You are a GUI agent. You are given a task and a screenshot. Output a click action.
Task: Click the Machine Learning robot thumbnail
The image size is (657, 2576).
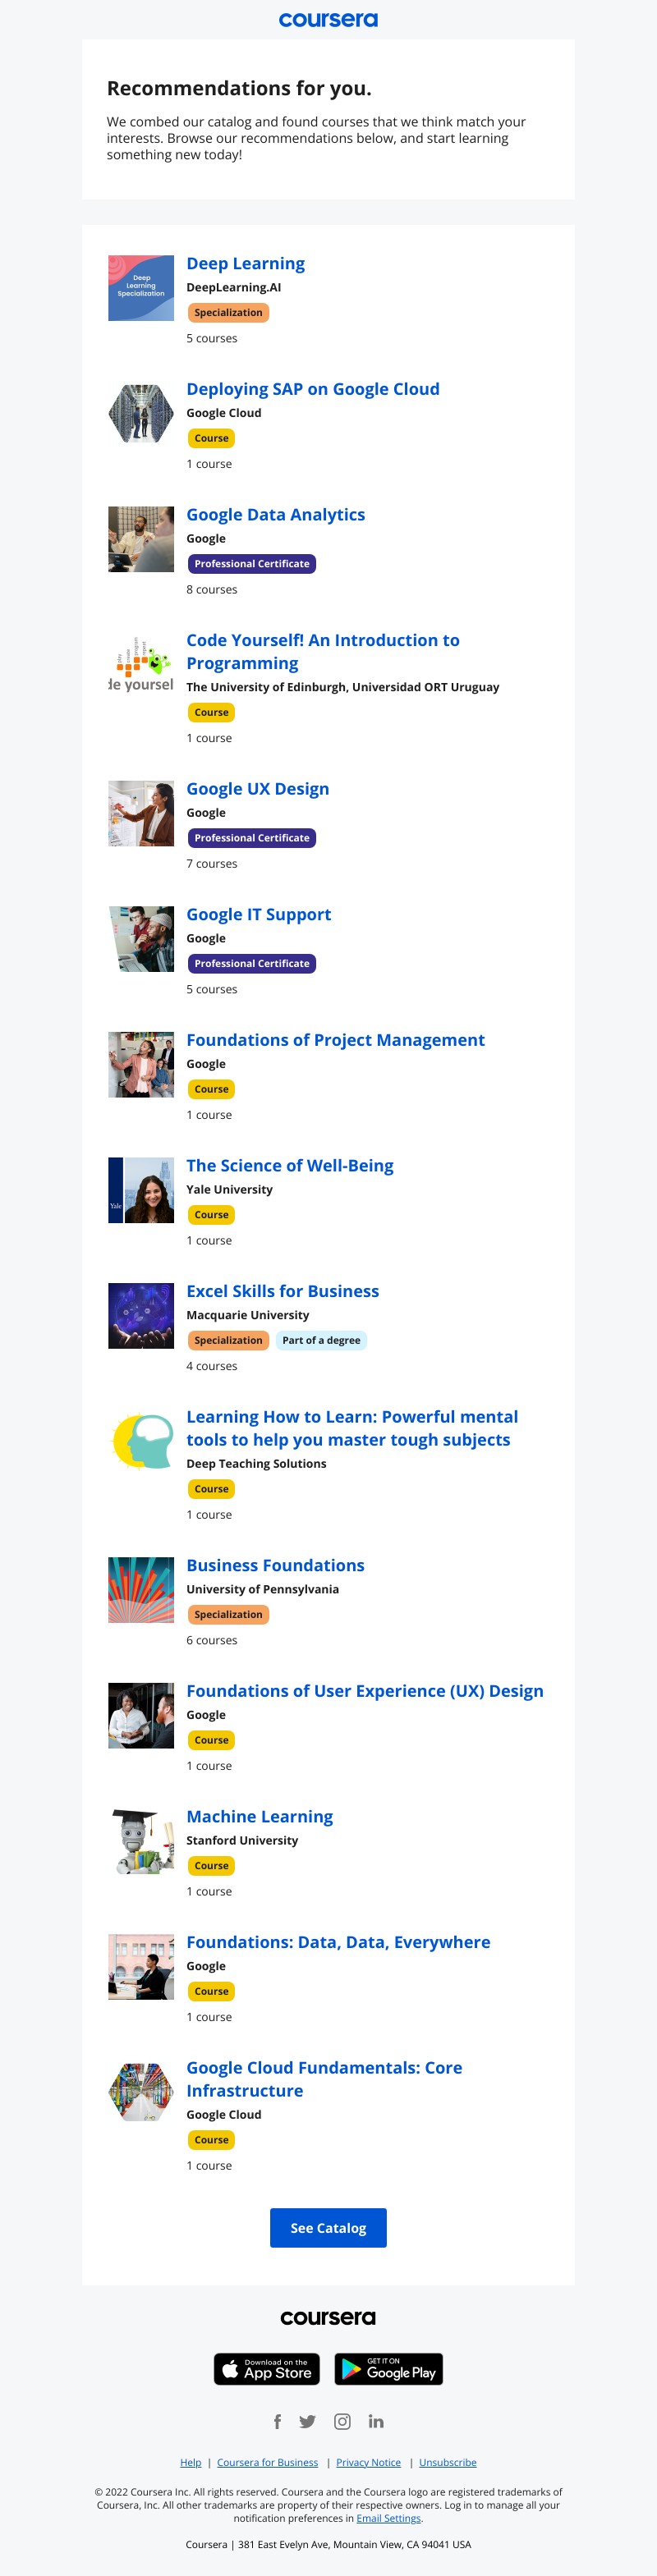tap(141, 1841)
